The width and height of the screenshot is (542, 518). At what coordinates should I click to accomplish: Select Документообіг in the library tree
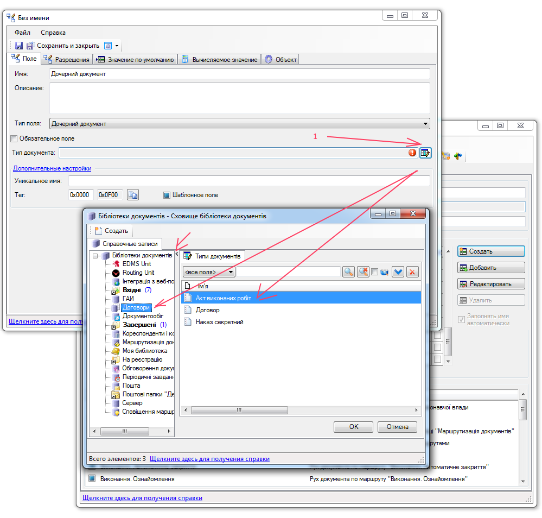[143, 316]
